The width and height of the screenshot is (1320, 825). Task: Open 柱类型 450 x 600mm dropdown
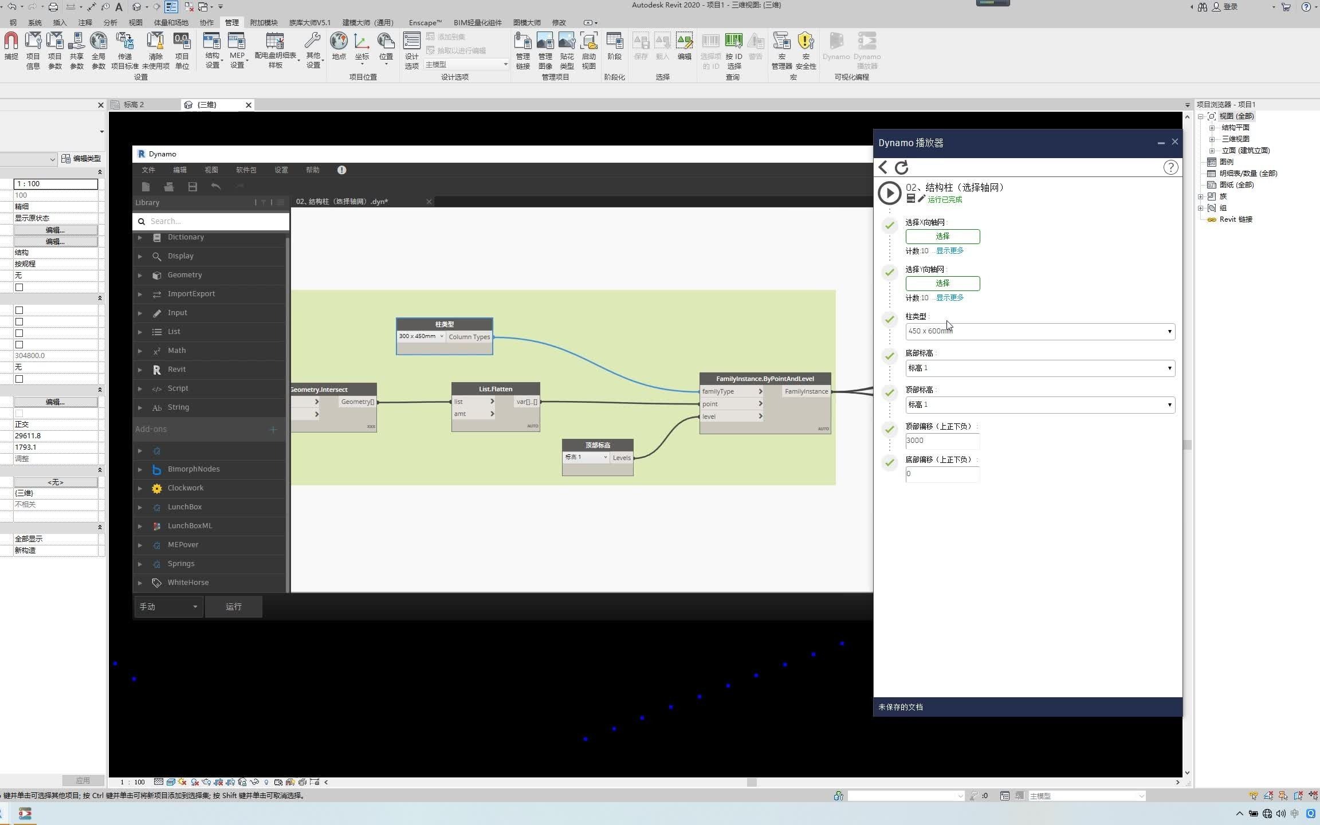[x=1040, y=331]
